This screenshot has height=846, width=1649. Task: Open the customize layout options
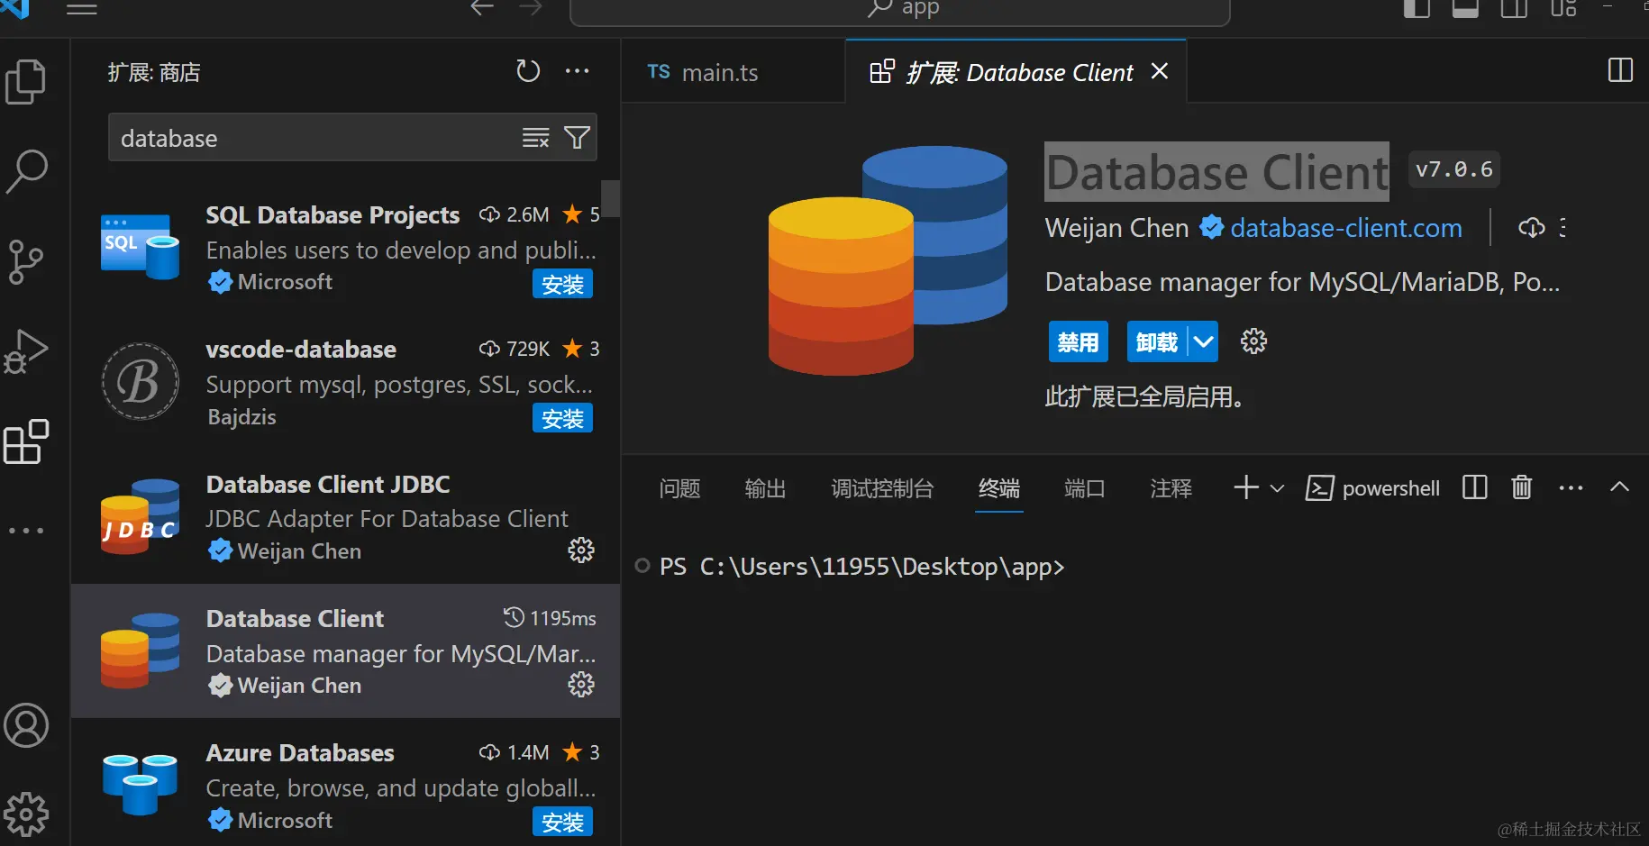(1563, 8)
